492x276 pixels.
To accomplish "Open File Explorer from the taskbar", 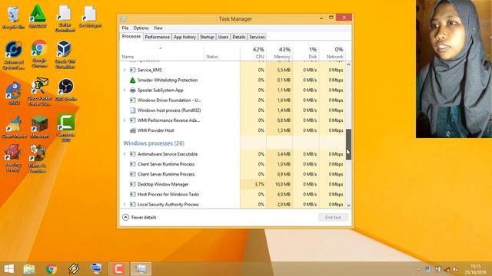I will 29,269.
